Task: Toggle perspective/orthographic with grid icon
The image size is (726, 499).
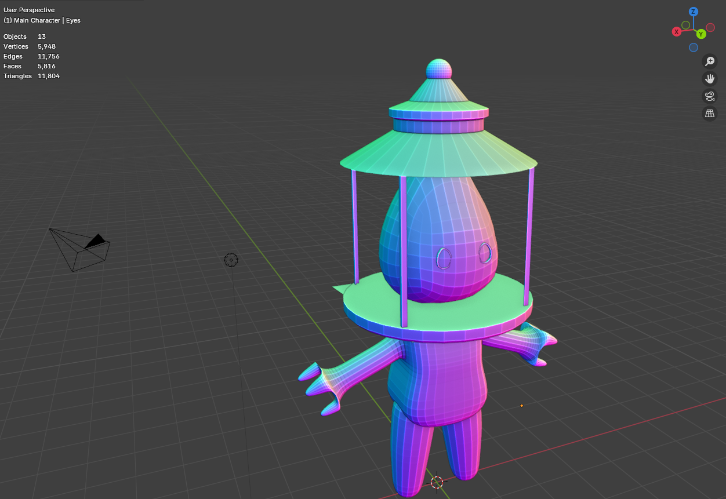Action: [x=710, y=113]
